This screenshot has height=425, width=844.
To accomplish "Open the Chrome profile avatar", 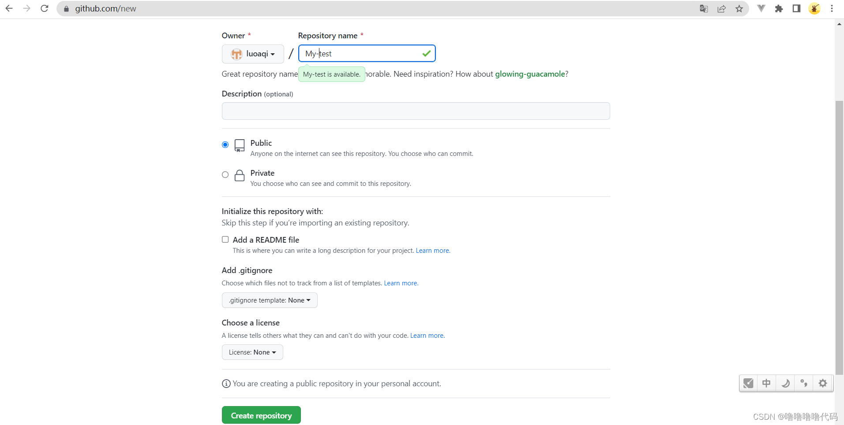I will [x=814, y=8].
